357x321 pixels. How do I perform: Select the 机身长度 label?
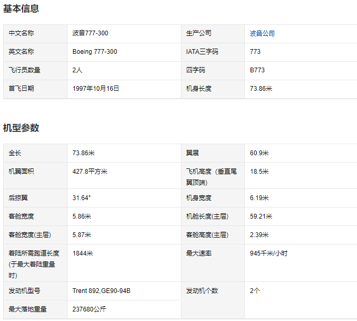coord(198,89)
